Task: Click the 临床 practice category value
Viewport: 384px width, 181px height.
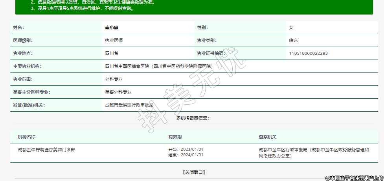Action: tap(293, 40)
